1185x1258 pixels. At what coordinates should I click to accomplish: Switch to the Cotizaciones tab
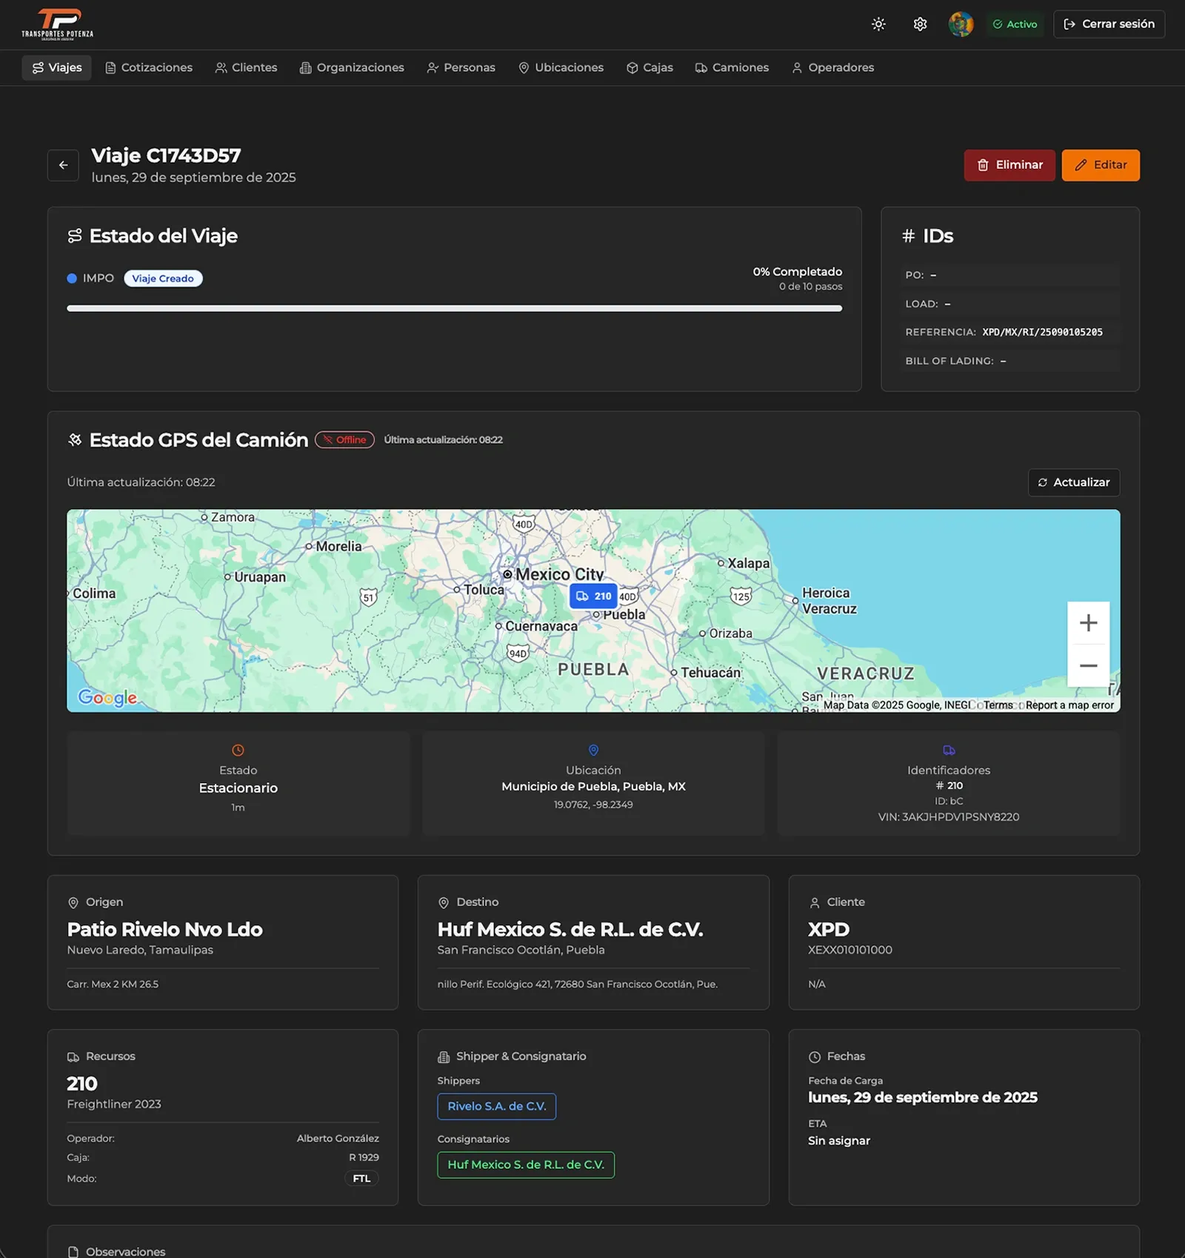pyautogui.click(x=149, y=67)
